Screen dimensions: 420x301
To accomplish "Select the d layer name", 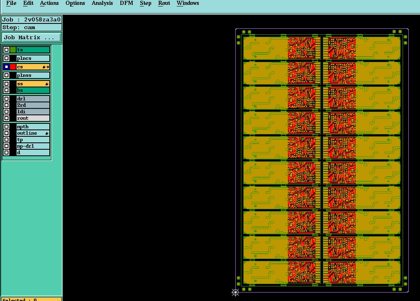I will tap(33, 153).
